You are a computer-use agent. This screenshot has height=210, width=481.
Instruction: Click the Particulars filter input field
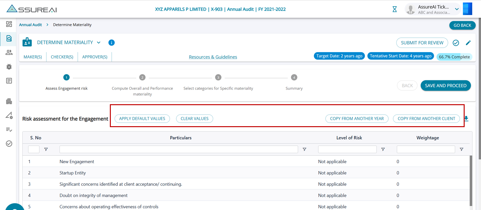click(179, 149)
